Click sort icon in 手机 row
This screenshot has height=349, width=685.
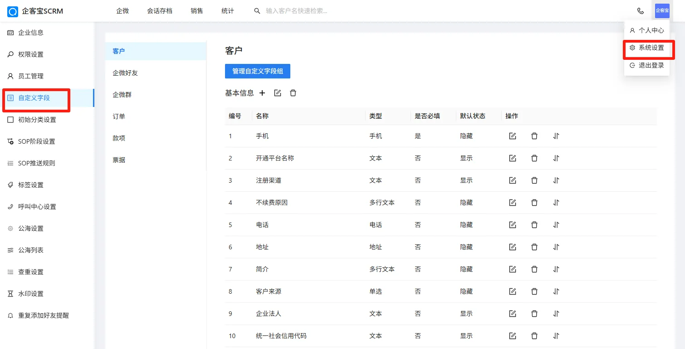(556, 136)
